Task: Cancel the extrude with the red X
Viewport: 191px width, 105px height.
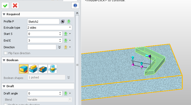Action: 15,6
